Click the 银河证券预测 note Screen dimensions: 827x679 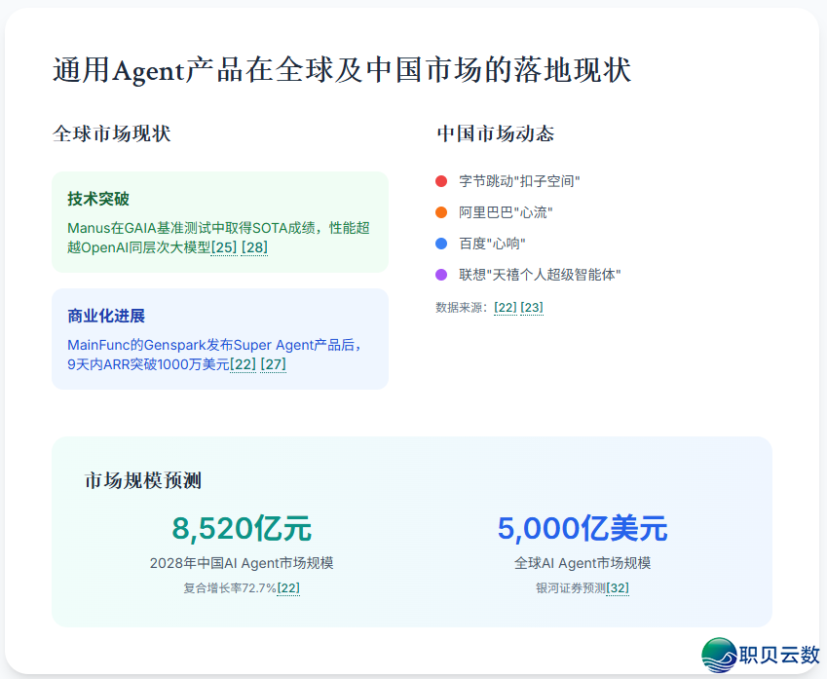click(x=571, y=588)
